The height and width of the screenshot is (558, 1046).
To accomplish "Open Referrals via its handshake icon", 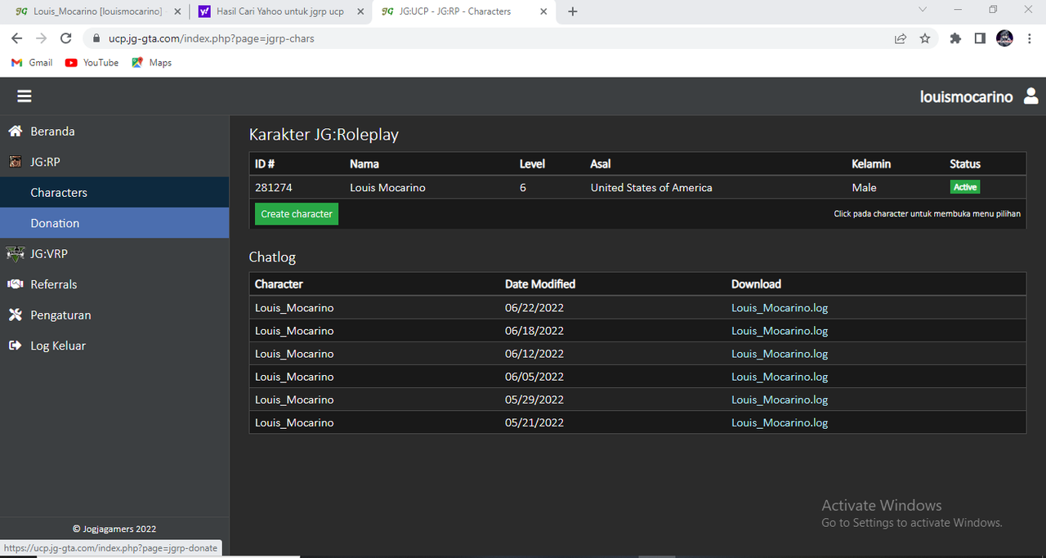I will [x=15, y=284].
